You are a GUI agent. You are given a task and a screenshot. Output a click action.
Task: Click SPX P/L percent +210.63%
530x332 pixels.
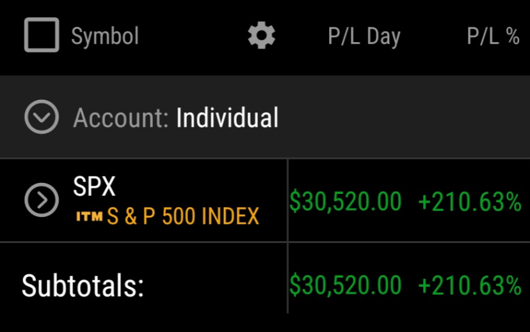pyautogui.click(x=470, y=202)
